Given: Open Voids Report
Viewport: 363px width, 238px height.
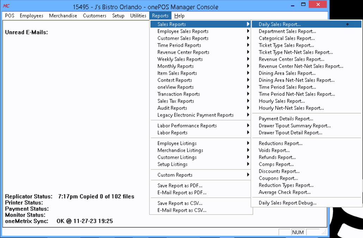Looking at the screenshot, I should point(307,150).
